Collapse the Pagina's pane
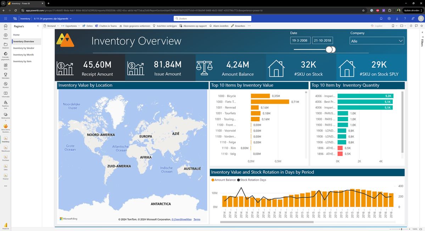 (38, 26)
